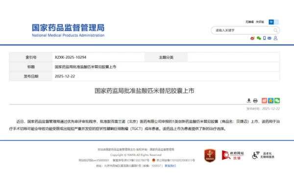294x196 pixels.
Task: Open the user account icon
Action: coord(277,38)
